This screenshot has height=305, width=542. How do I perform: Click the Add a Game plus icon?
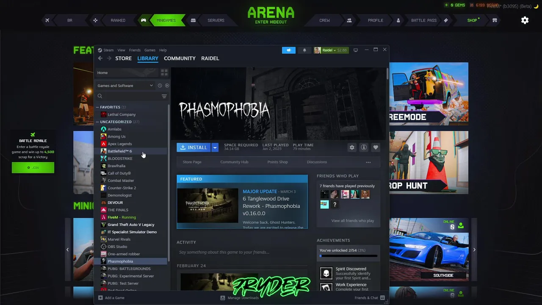point(100,298)
